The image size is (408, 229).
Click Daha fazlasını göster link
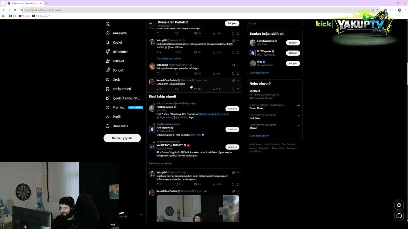pyautogui.click(x=160, y=163)
